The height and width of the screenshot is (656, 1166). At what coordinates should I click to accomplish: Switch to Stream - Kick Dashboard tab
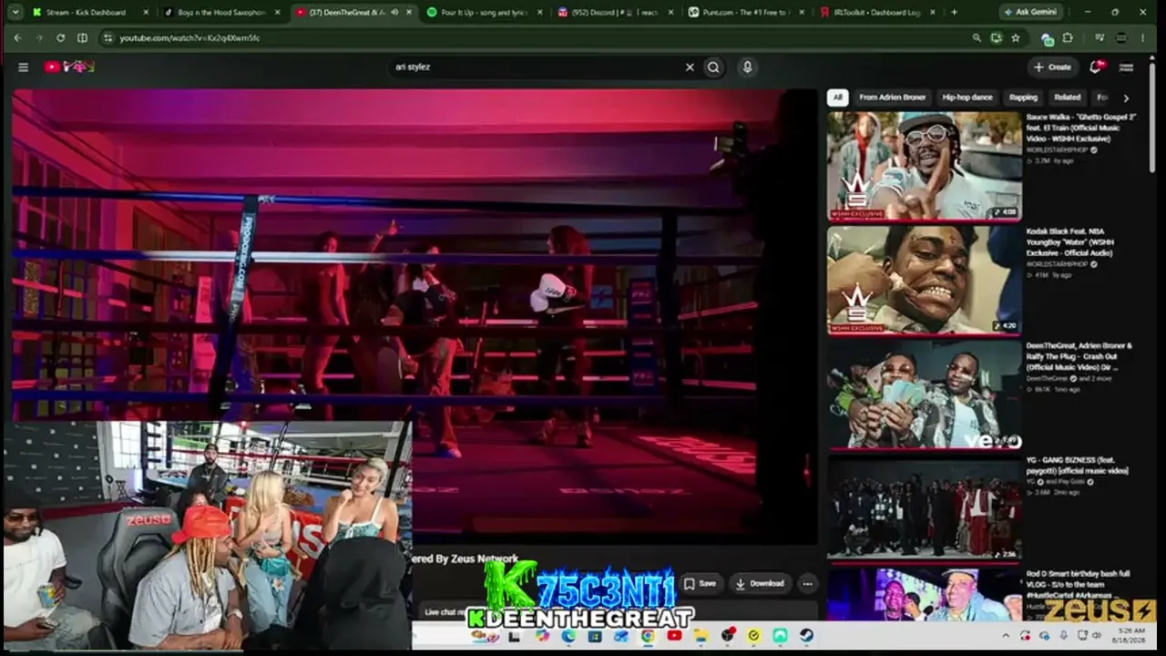coord(86,12)
